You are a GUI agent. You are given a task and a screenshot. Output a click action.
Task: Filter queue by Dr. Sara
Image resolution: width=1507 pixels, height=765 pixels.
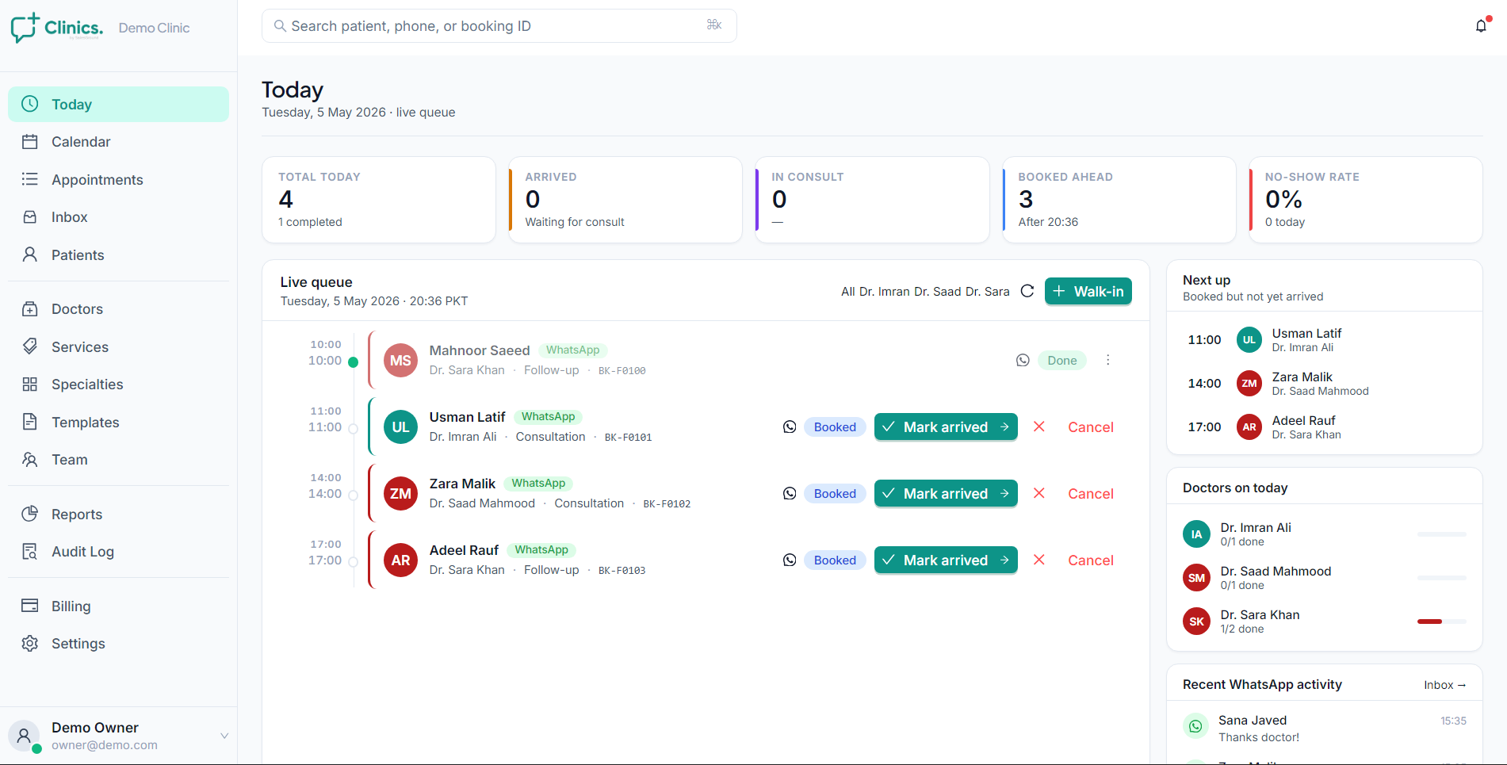[x=988, y=292]
